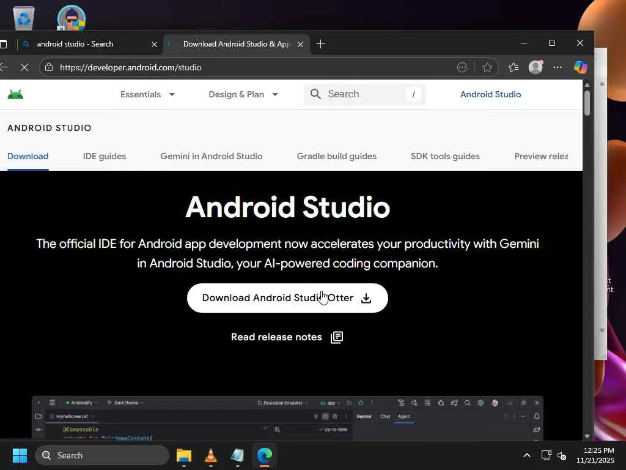626x470 pixels.
Task: Open File Explorer from taskbar
Action: point(184,455)
